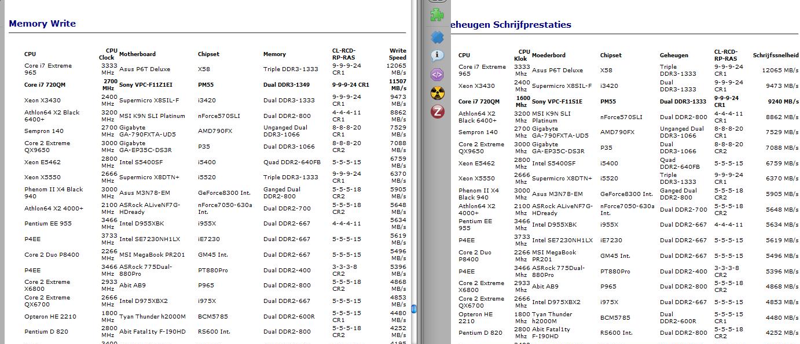Click 'Unganged Dual DDR3-1066' in the left table

(x=285, y=131)
